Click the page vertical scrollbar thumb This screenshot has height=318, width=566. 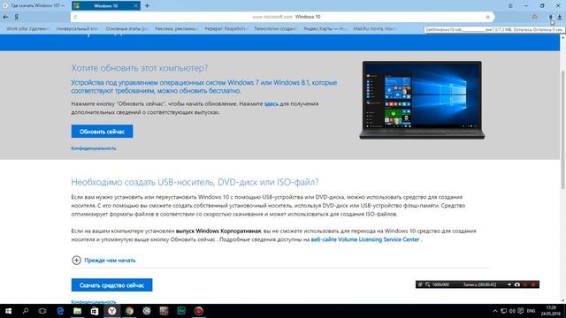tap(562, 130)
